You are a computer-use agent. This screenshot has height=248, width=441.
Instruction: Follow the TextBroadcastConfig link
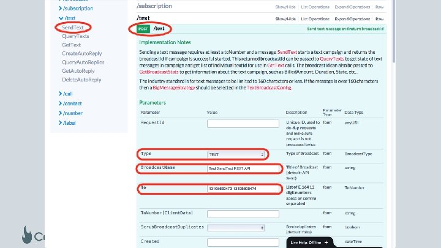pos(269,88)
